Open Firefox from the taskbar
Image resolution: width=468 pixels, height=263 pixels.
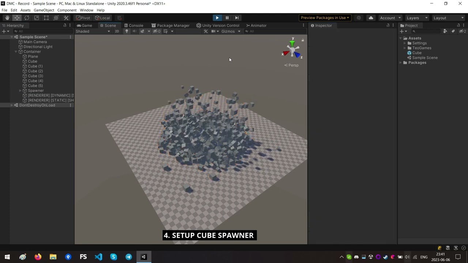click(38, 257)
